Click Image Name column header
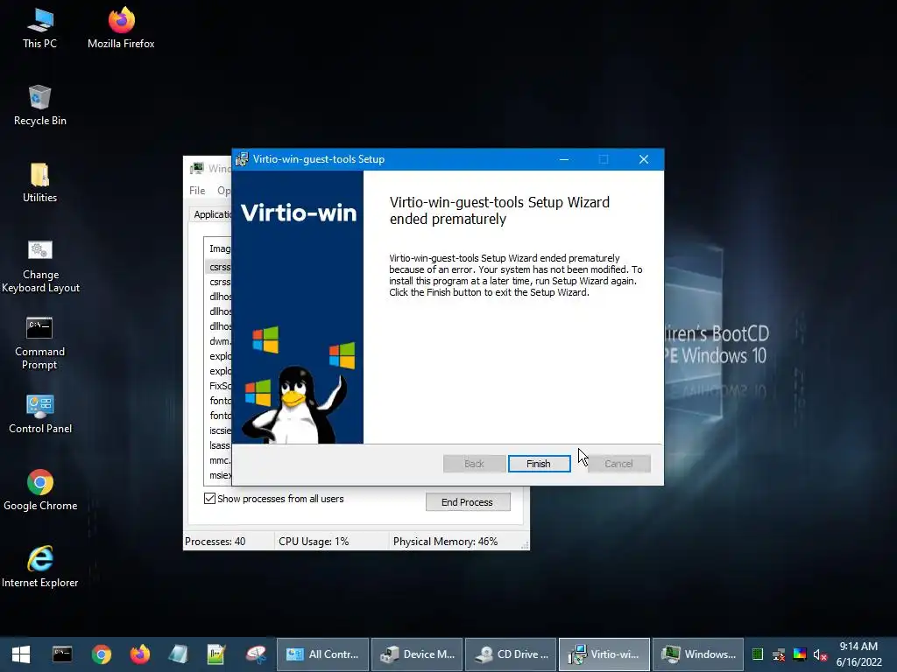The image size is (897, 672). [219, 248]
